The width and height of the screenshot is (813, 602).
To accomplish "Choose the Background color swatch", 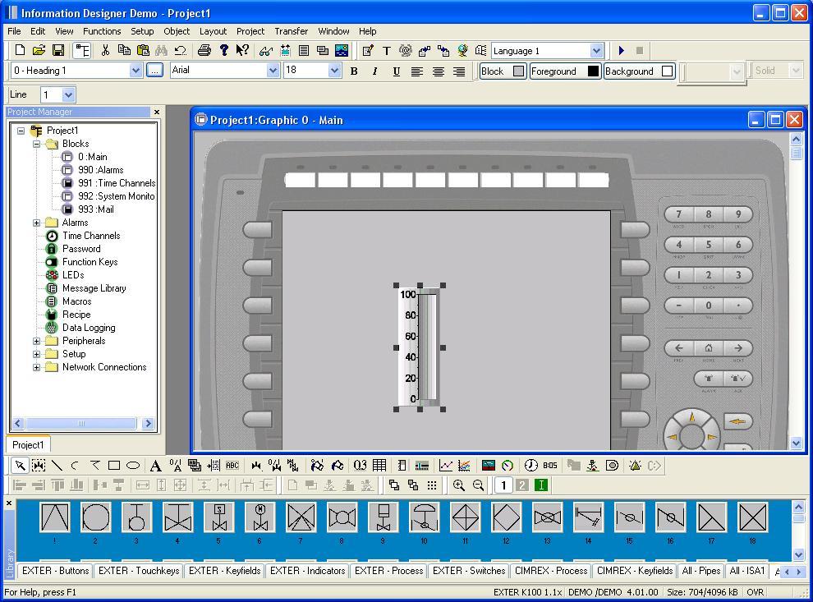I will coord(668,71).
